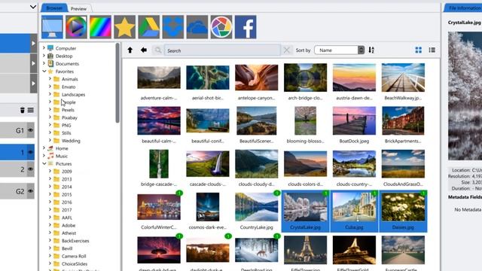Switch to thumbnail grid view
The width and height of the screenshot is (482, 271).
point(419,50)
